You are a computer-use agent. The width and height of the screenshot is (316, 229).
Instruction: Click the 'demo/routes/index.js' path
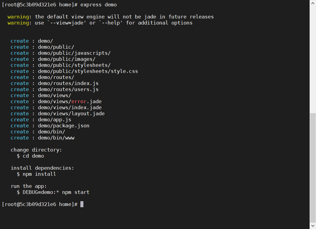coord(68,83)
